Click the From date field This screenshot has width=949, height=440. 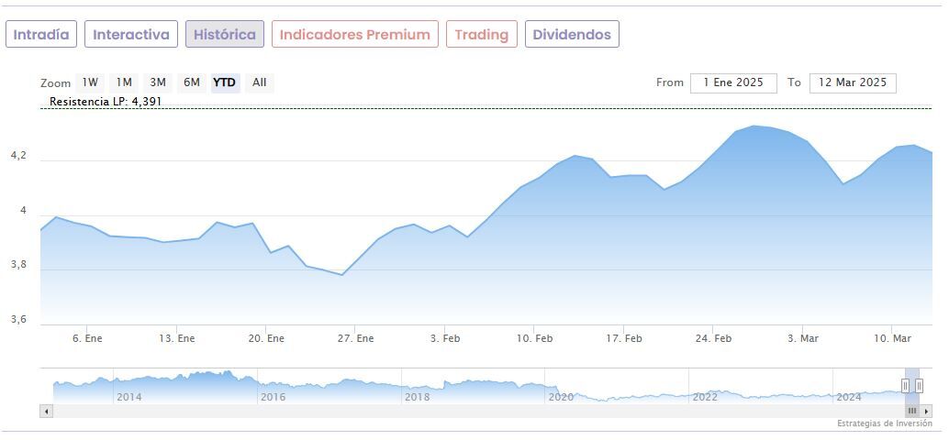(x=733, y=82)
